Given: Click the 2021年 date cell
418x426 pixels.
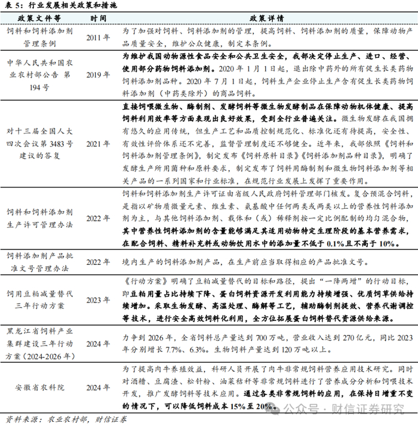Looking at the screenshot, I should click(98, 144).
